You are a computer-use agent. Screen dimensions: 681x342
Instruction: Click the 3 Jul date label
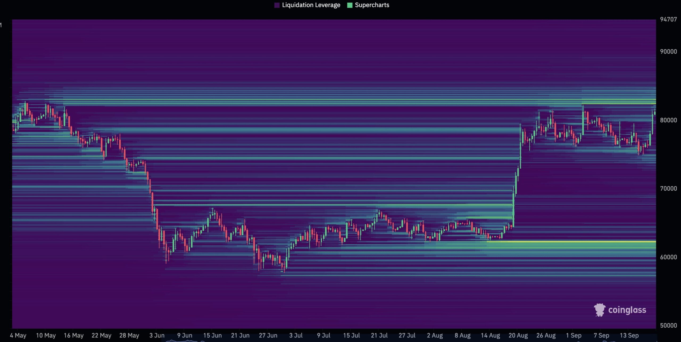pos(296,335)
